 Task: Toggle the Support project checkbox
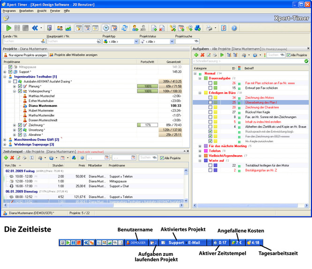point(10,71)
